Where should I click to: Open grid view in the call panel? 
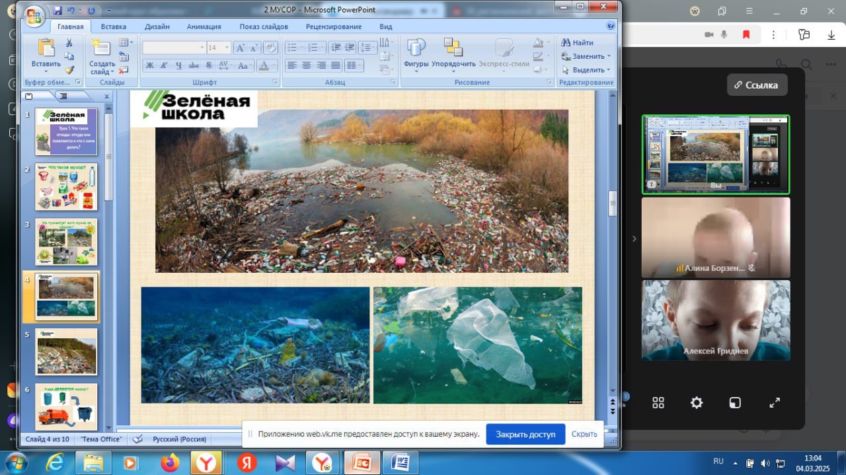pyautogui.click(x=658, y=402)
